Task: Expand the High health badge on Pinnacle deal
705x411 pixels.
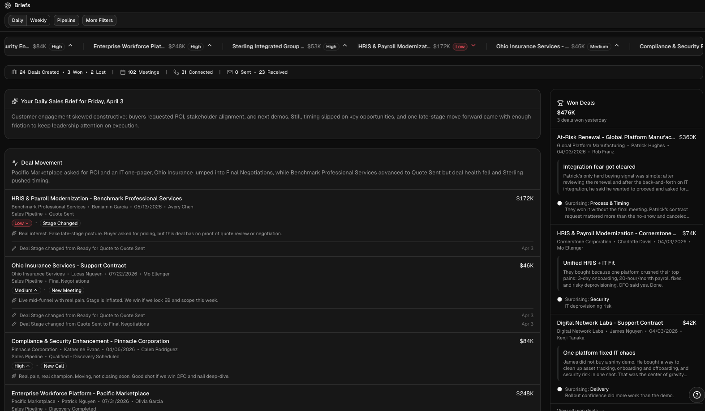Action: coord(22,366)
